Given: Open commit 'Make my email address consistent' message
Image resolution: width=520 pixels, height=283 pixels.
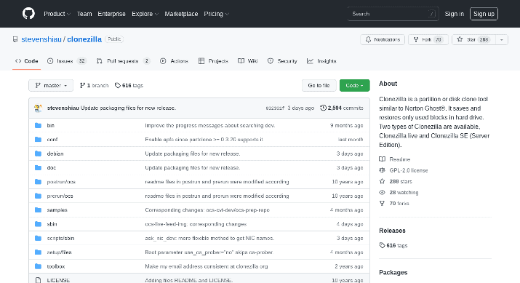Looking at the screenshot, I should 207,266.
